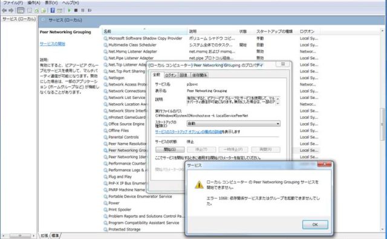Viewport: 387px width, 239px height.
Task: Sort the list by the 説明 column header
Action: click(x=212, y=31)
